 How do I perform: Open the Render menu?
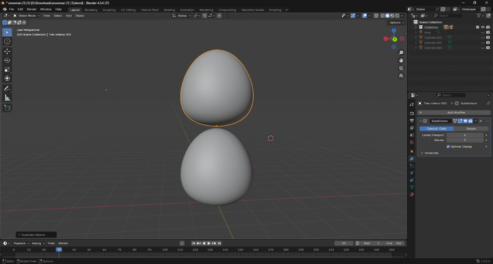pyautogui.click(x=31, y=9)
